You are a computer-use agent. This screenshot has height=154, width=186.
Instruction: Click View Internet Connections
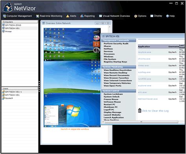pos(118,81)
